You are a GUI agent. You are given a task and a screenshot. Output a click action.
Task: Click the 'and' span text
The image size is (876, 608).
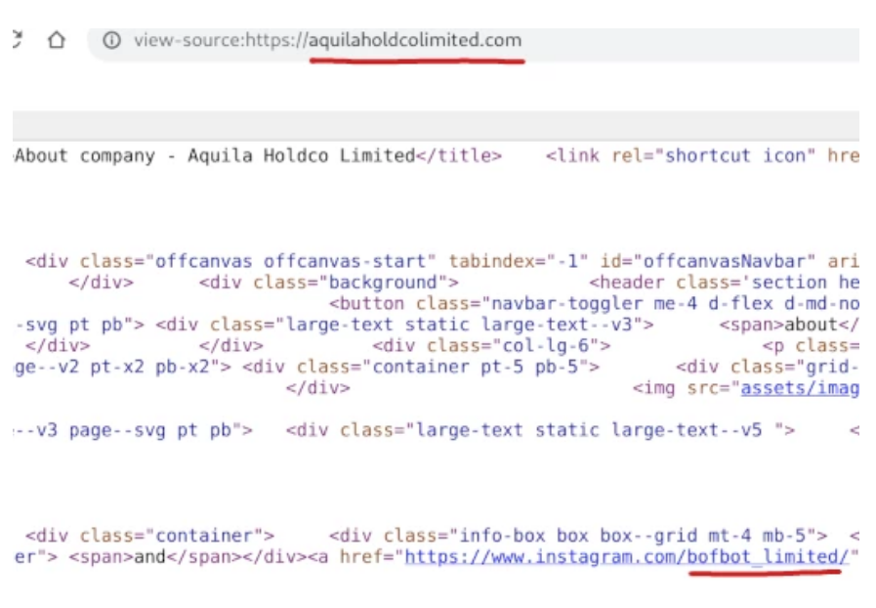pos(149,557)
